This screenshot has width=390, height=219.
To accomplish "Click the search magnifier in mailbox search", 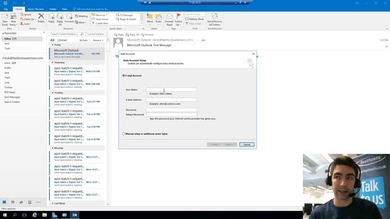I will coord(82,34).
